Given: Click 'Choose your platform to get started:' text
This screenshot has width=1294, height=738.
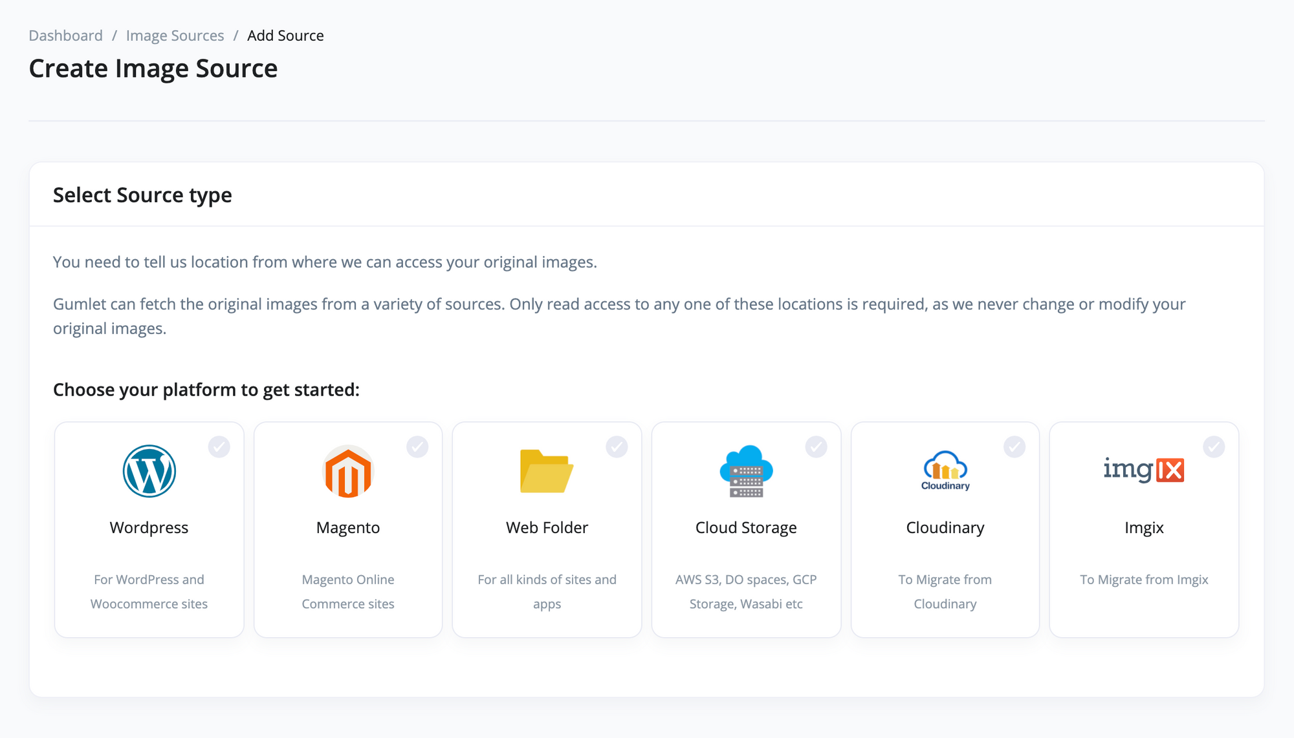Looking at the screenshot, I should click(x=206, y=390).
